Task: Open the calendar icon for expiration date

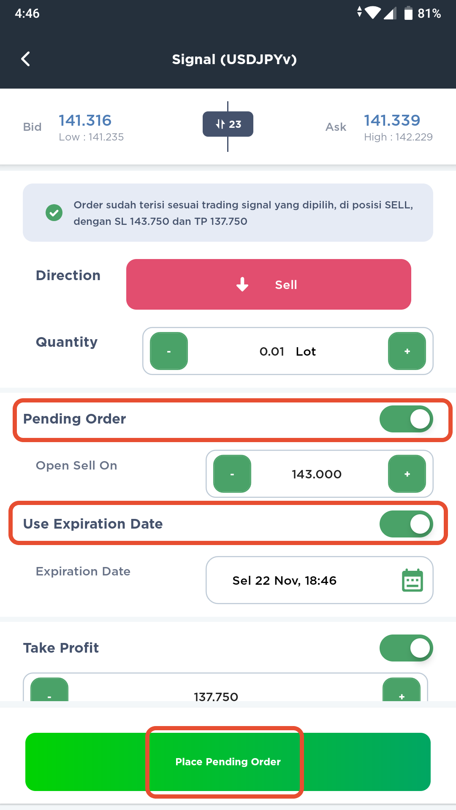Action: pyautogui.click(x=412, y=580)
